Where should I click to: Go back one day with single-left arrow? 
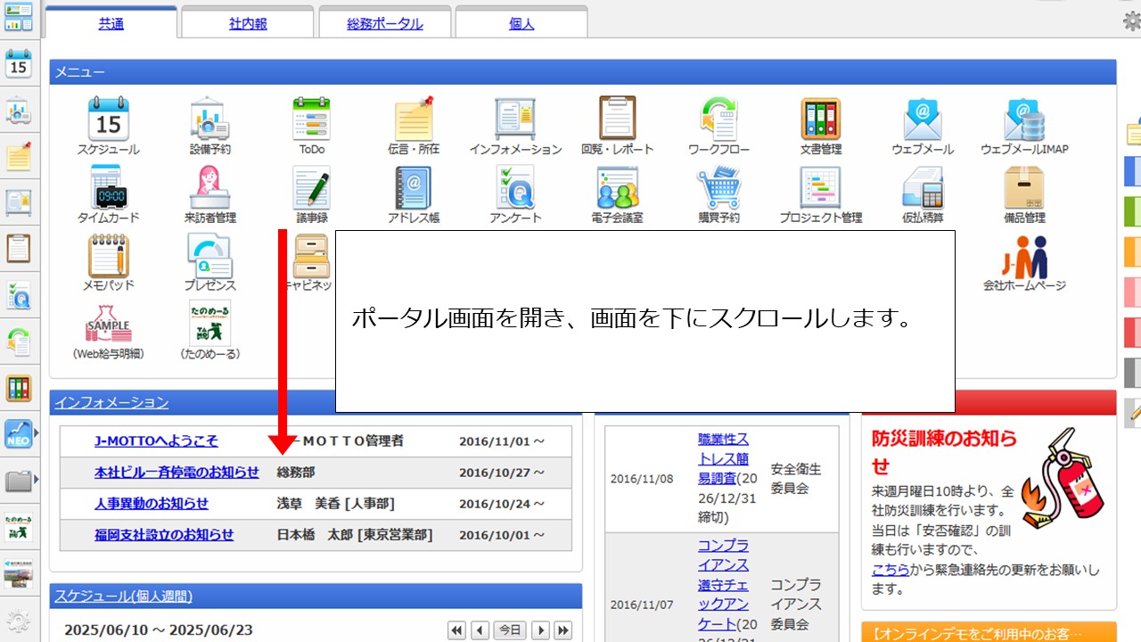click(480, 630)
